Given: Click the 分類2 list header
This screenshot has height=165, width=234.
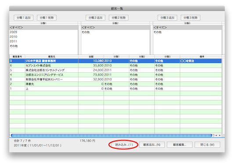Looking at the screenshot, I should 115,23.
